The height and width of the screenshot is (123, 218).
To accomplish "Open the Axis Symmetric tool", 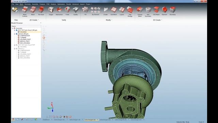I will tap(148, 12).
